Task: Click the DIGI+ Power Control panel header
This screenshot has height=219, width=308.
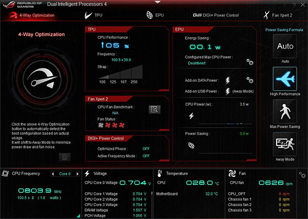Action: point(109,138)
